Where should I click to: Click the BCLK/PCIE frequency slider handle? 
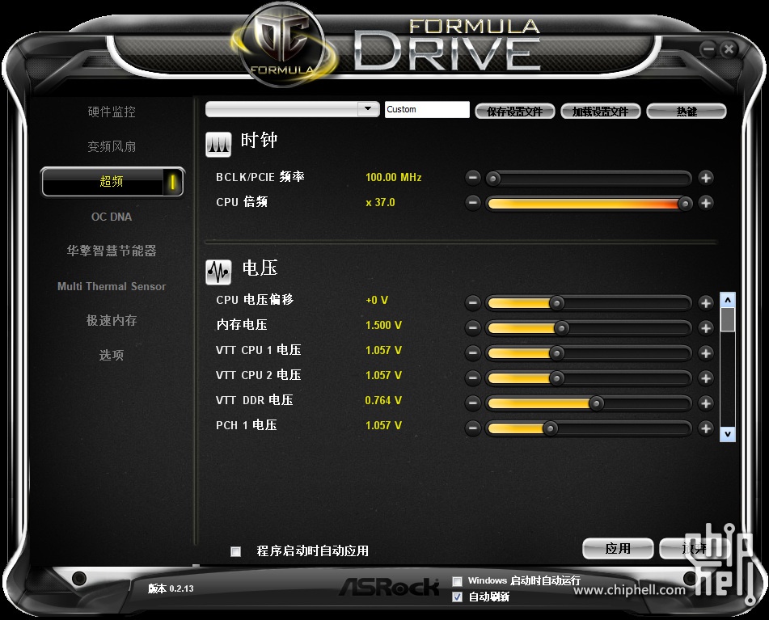coord(493,178)
